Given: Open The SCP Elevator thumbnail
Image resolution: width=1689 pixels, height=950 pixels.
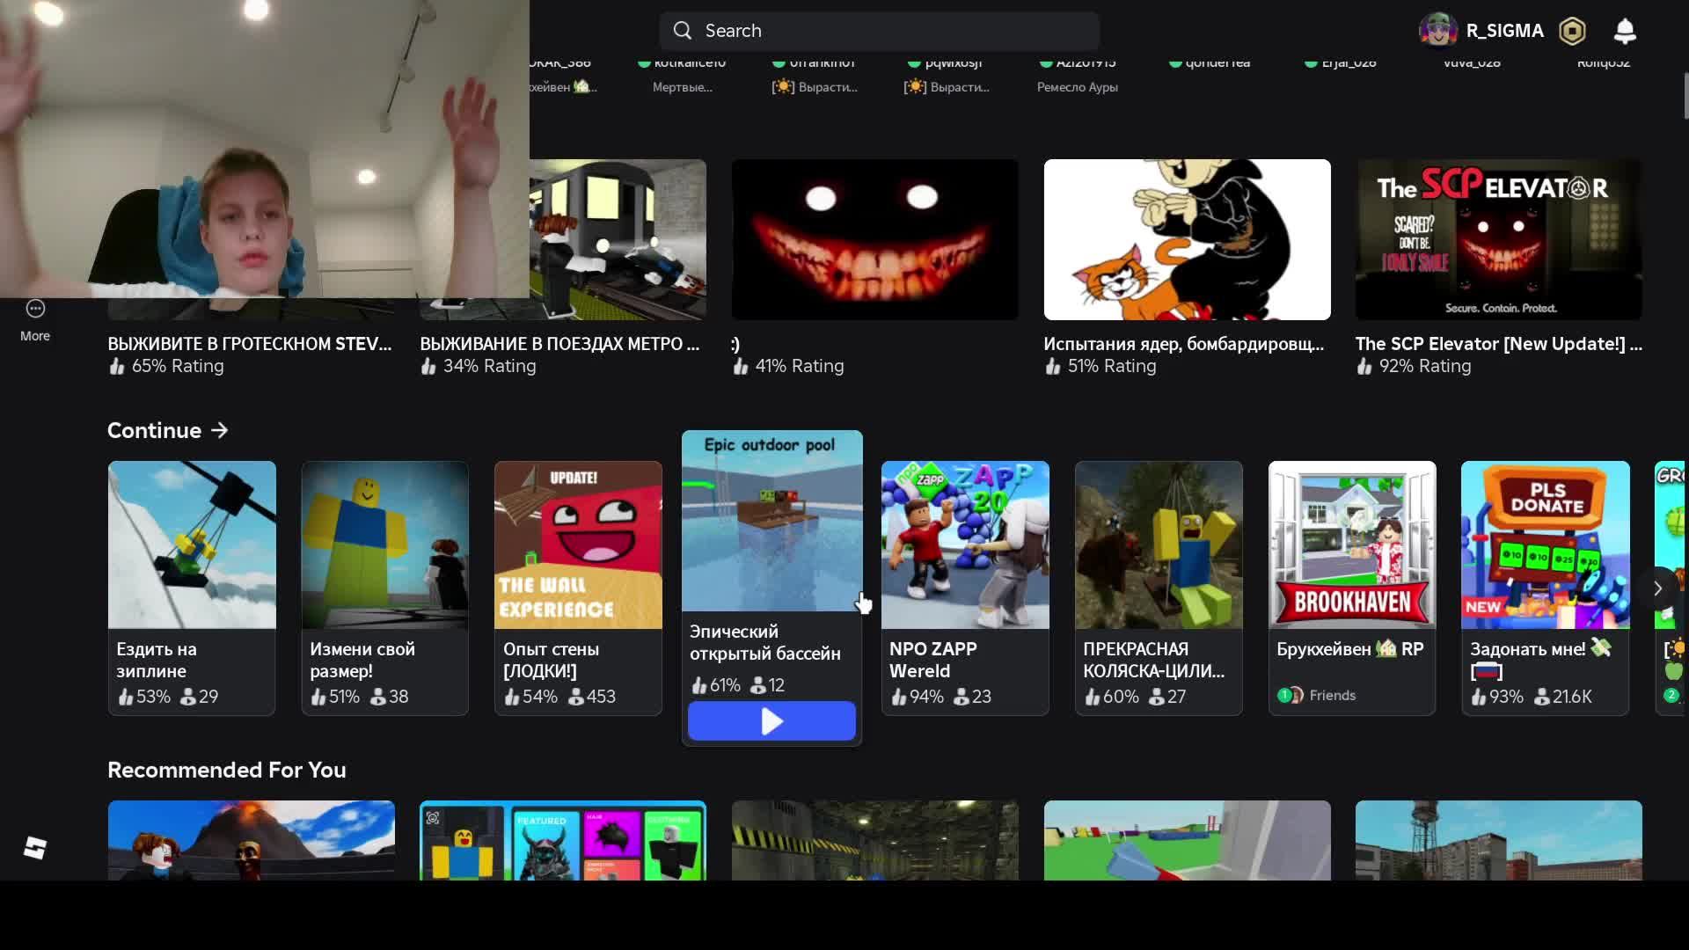Looking at the screenshot, I should click(1499, 239).
